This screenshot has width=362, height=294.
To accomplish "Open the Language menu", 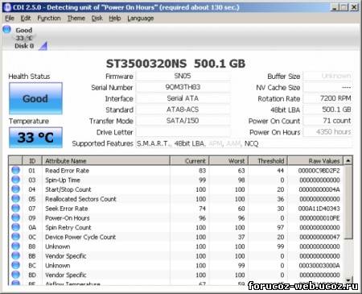I will [141, 19].
